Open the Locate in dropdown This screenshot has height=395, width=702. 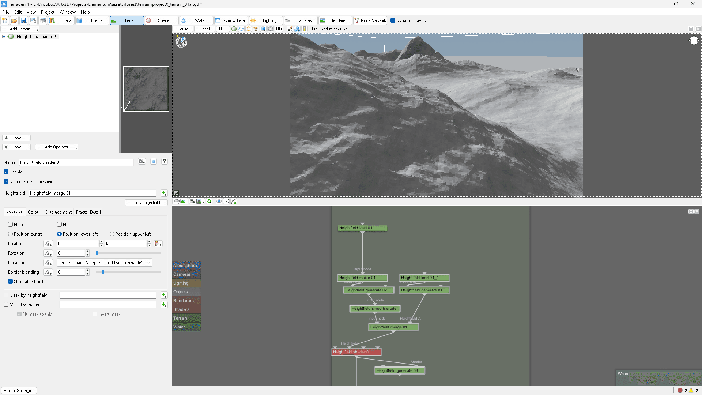point(104,263)
